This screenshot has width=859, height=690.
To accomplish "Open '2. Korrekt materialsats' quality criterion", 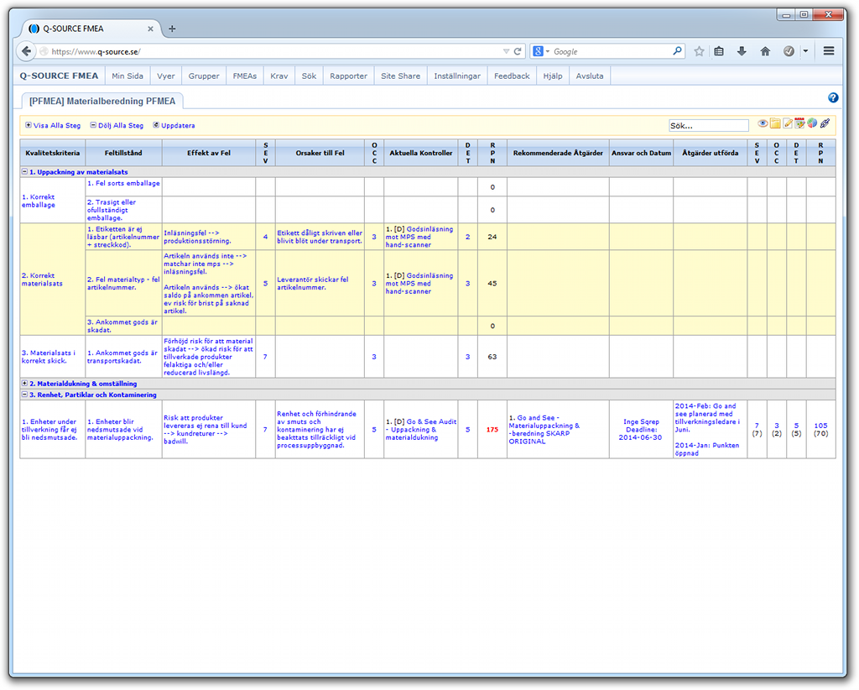I will click(42, 280).
